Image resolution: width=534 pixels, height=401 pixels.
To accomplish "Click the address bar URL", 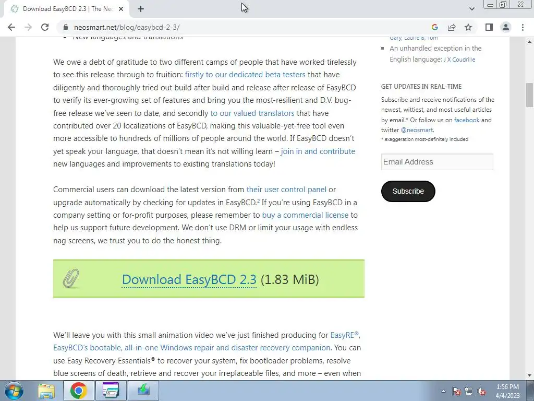I will (127, 27).
